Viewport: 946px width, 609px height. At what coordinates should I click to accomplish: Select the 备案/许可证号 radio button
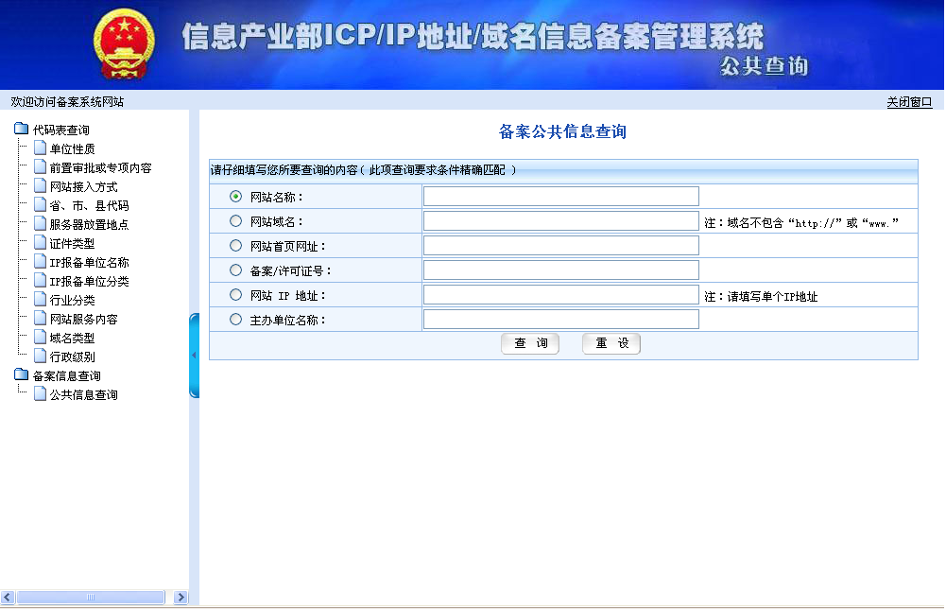click(236, 270)
